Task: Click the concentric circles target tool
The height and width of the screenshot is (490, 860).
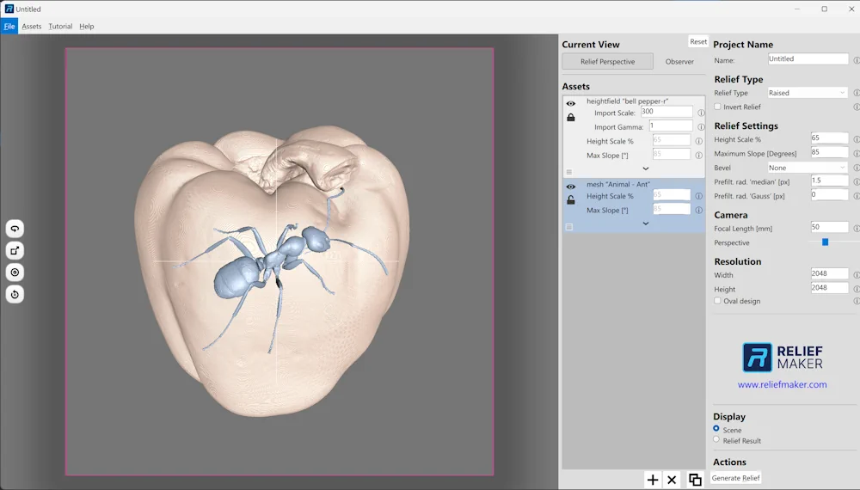Action: tap(15, 273)
